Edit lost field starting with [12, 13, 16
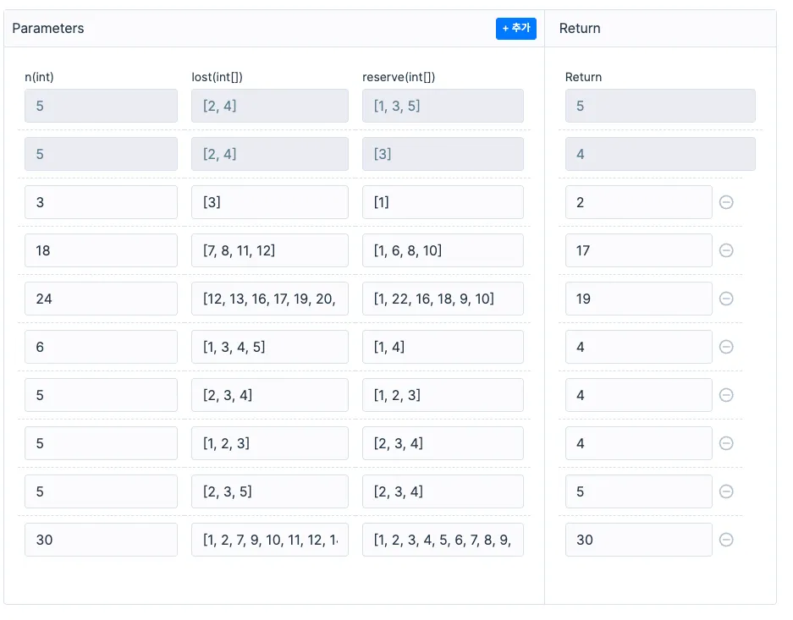This screenshot has height=620, width=793. 269,299
